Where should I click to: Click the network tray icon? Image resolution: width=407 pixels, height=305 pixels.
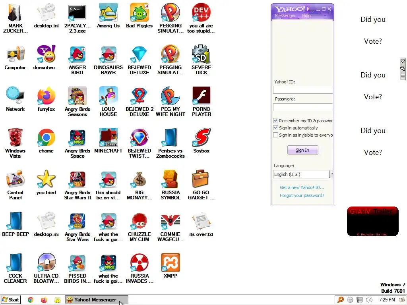point(359,300)
